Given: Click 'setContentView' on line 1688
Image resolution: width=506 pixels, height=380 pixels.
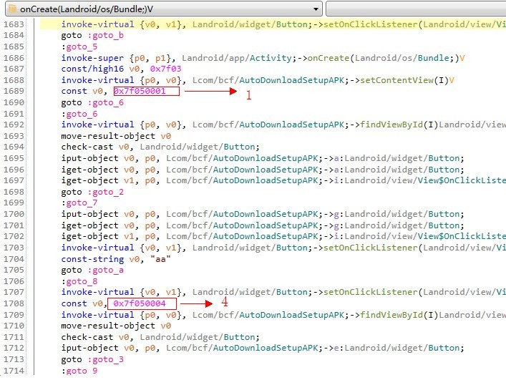Looking at the screenshot, I should tap(396, 80).
